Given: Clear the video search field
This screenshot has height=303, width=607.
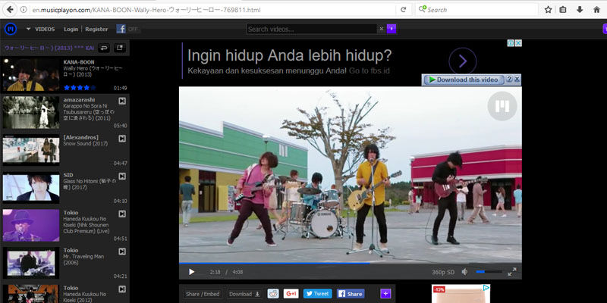Looking at the screenshot, I should click(x=382, y=29).
